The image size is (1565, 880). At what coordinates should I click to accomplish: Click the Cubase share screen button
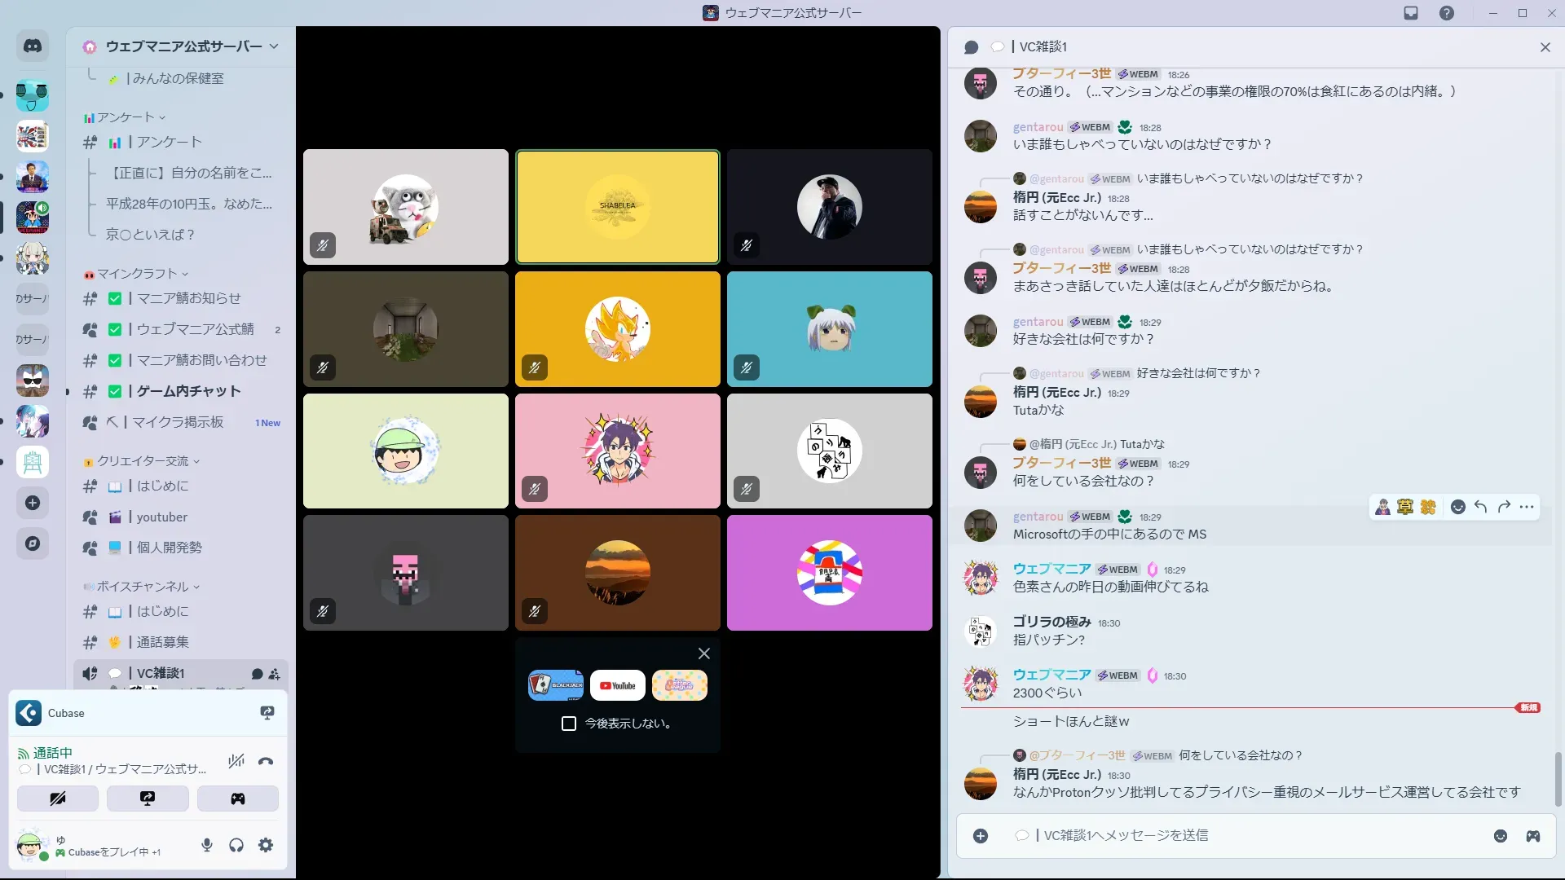pos(267,713)
